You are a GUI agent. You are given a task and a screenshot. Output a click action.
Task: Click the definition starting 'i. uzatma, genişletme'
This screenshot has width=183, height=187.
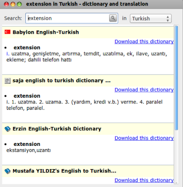click(87, 57)
